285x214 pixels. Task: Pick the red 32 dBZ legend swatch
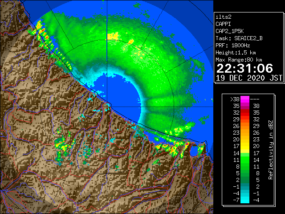pos(245,113)
